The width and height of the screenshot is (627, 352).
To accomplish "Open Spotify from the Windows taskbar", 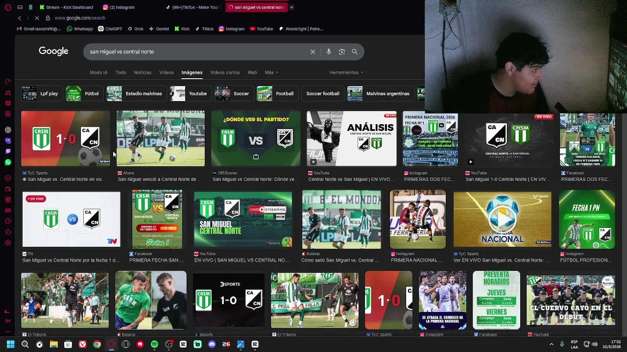I will (154, 344).
